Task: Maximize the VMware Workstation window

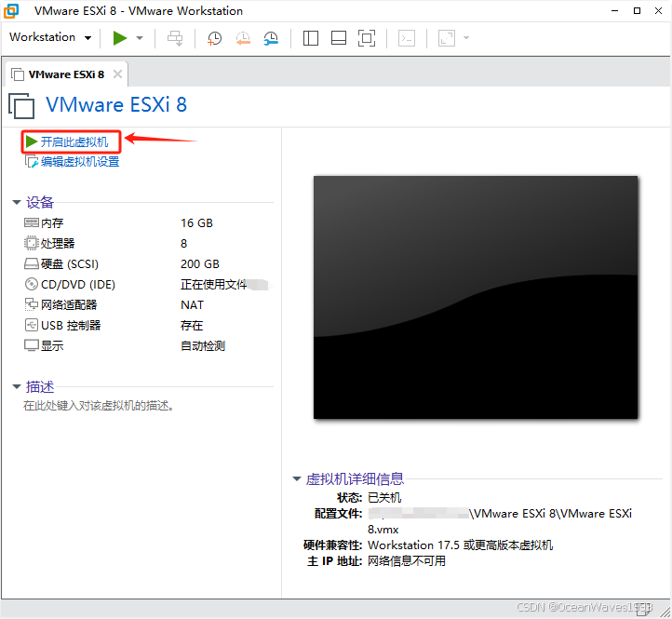Action: pos(637,11)
